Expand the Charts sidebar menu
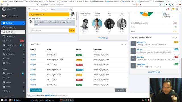This screenshot has width=182, height=102. coord(13,50)
